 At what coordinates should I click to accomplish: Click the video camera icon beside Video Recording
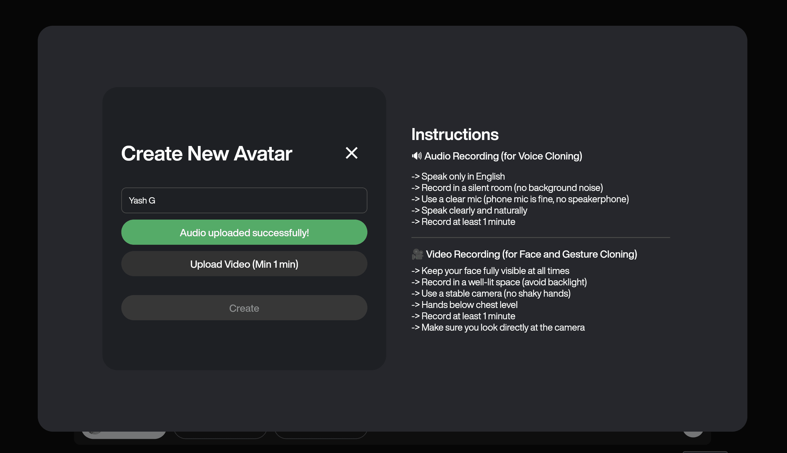pyautogui.click(x=417, y=254)
